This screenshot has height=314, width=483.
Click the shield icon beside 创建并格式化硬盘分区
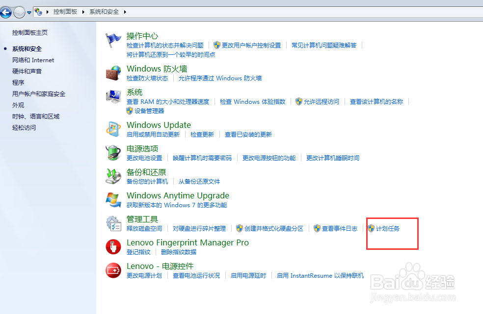[240, 228]
